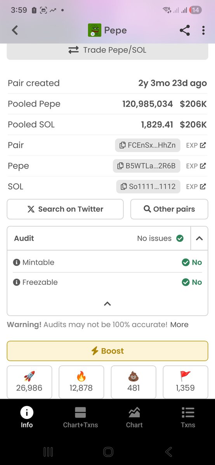Tap Android home navigation button
215x465 pixels.
108,452
